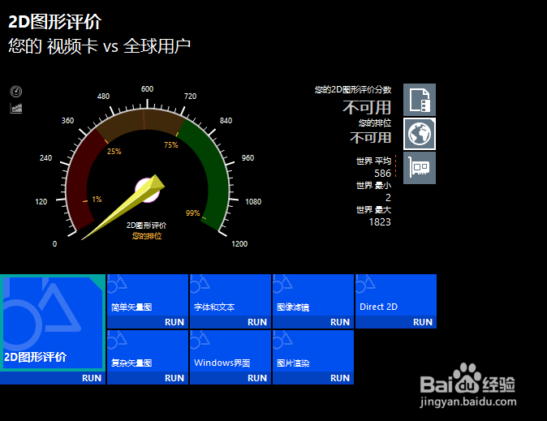Open the 简单矢量图 test tile
This screenshot has width=547, height=421.
[x=148, y=295]
